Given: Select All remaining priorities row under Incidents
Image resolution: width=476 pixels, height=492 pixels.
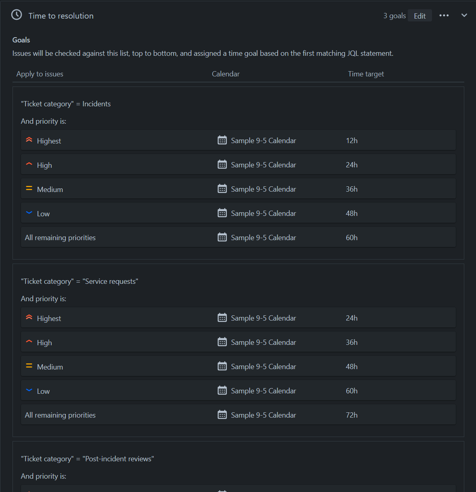Looking at the screenshot, I should pyautogui.click(x=60, y=238).
